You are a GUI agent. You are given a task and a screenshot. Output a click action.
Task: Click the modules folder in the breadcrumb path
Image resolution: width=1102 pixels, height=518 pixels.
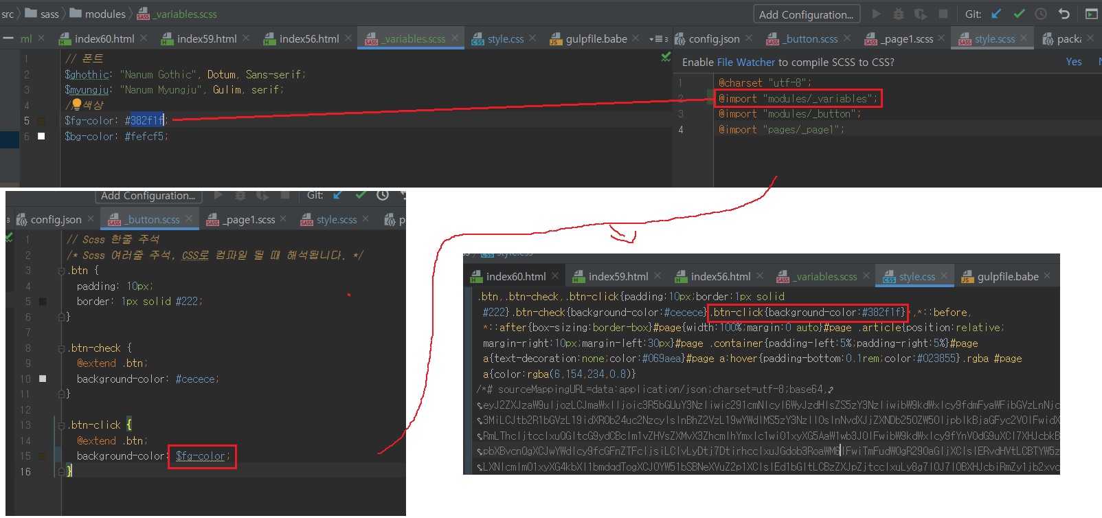point(104,14)
